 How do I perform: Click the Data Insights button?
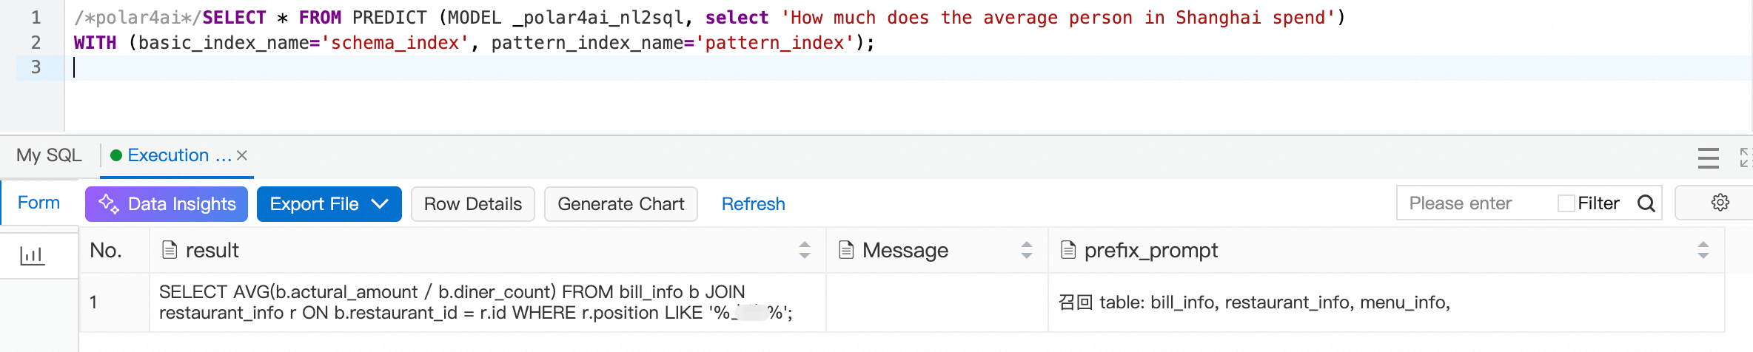click(x=167, y=204)
